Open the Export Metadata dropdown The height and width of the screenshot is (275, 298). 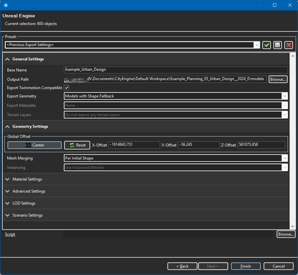pyautogui.click(x=285, y=106)
